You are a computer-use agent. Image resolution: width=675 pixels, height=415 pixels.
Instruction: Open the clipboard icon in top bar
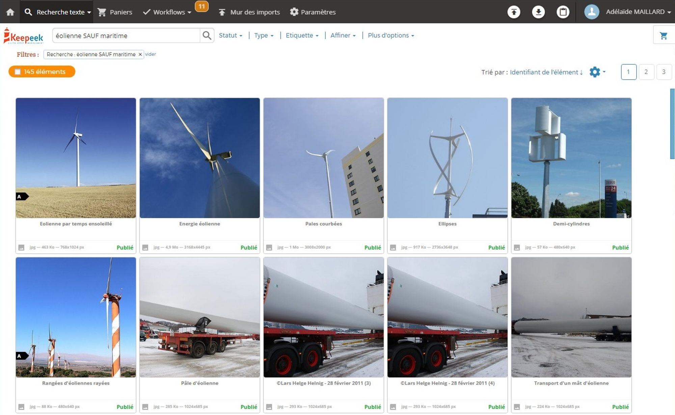(x=563, y=12)
